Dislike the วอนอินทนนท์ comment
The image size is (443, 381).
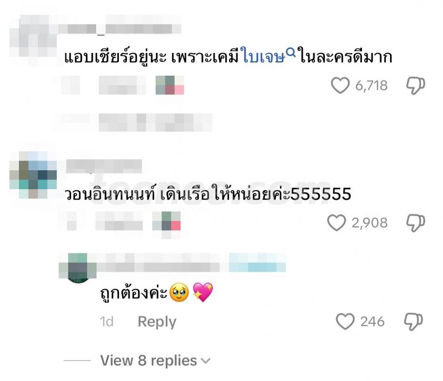(x=415, y=223)
